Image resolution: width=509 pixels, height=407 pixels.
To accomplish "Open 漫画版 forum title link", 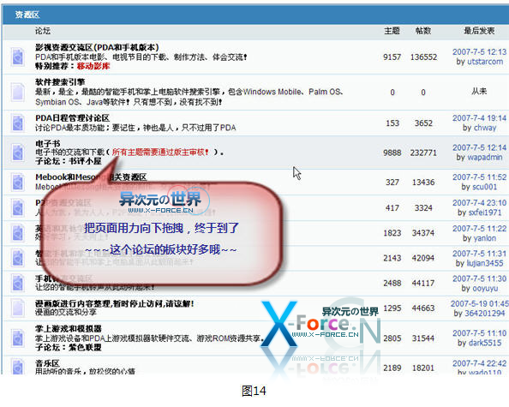I will pyautogui.click(x=115, y=304).
